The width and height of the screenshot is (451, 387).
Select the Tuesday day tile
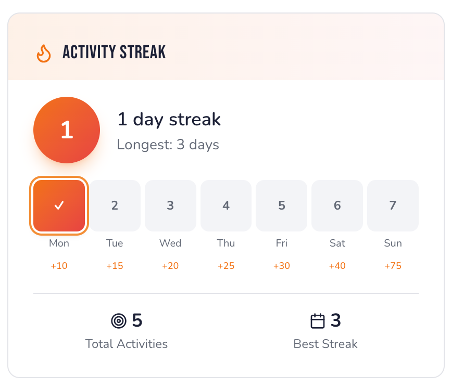pyautogui.click(x=115, y=205)
